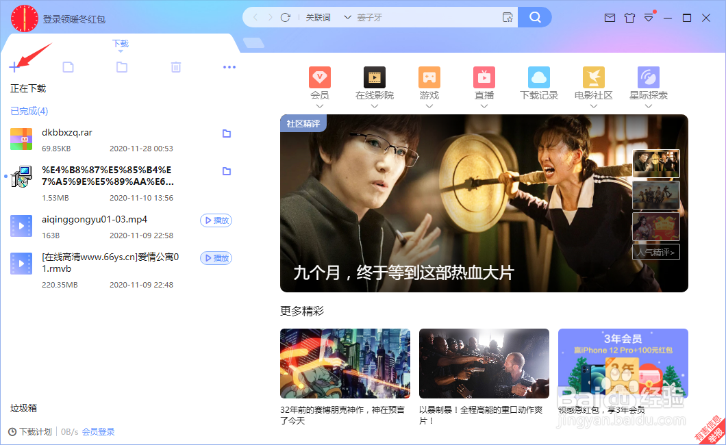
Task: Expand the 关联词 search type dropdown
Action: tap(347, 18)
